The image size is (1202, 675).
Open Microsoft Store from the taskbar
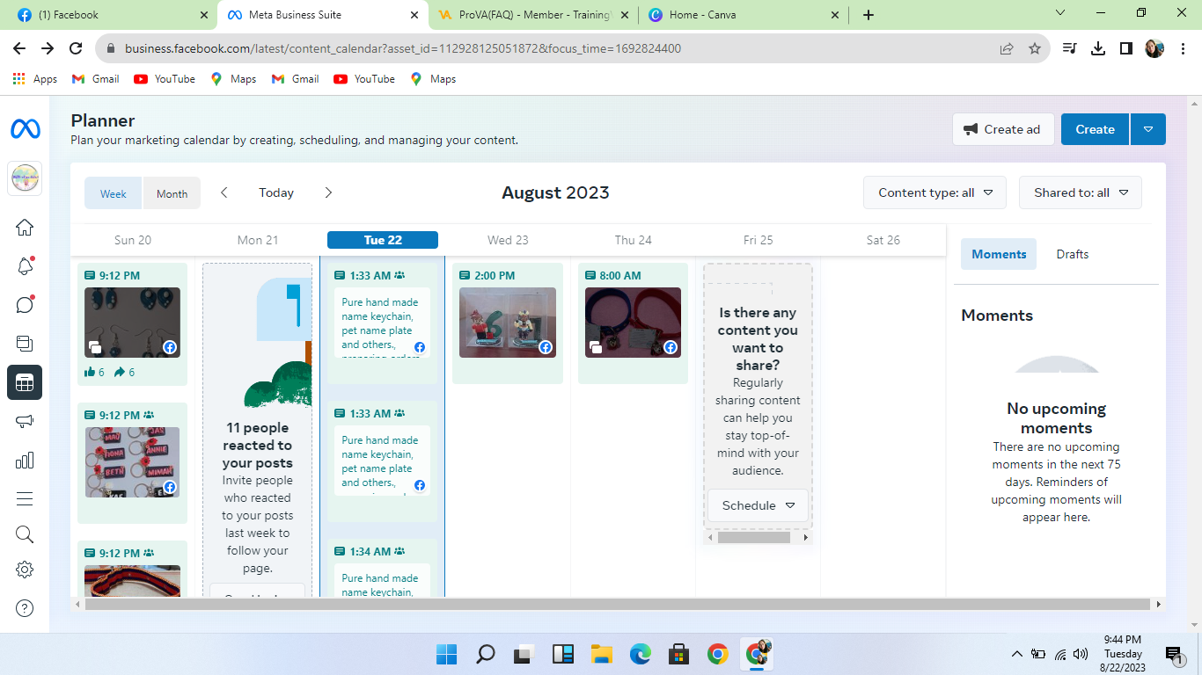(678, 654)
